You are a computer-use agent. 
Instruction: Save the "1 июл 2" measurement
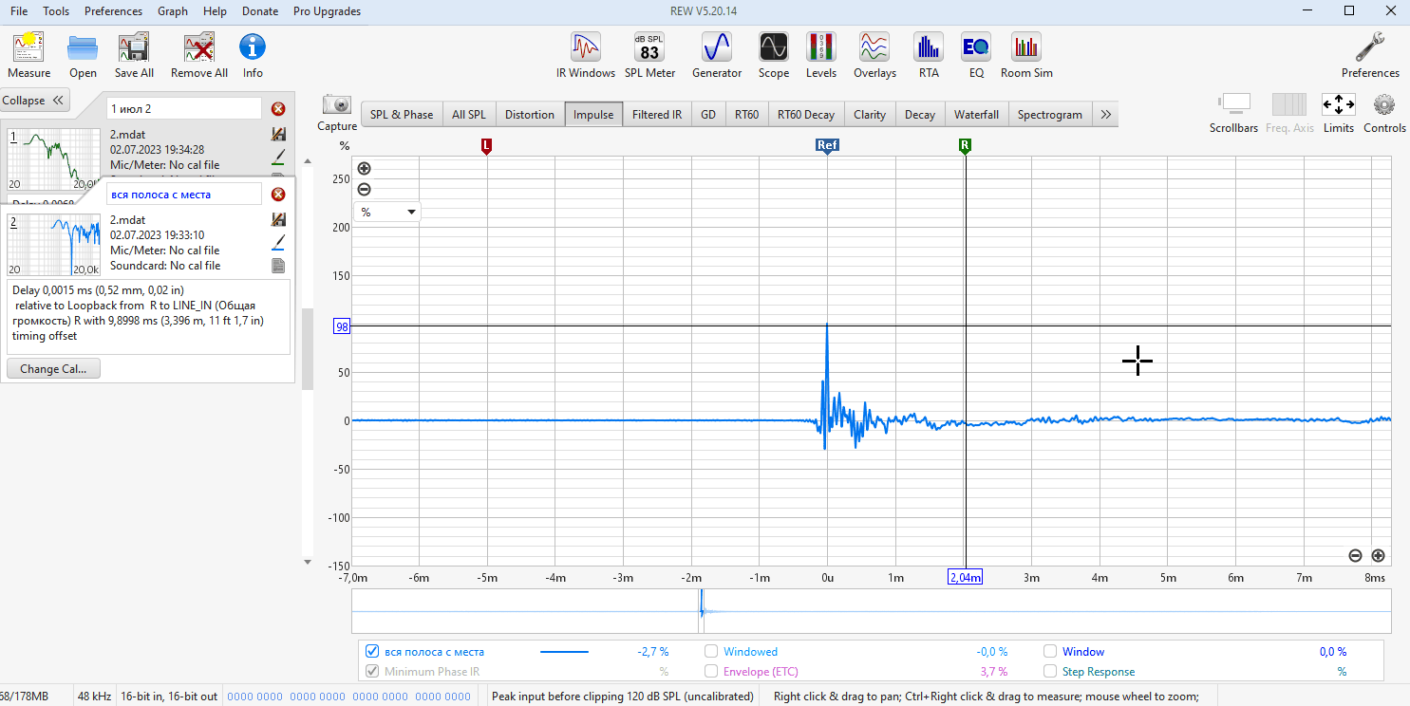[278, 134]
